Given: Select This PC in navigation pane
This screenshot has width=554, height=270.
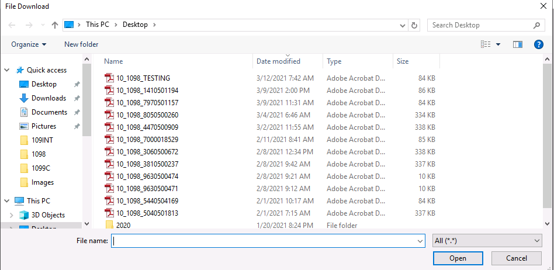Looking at the screenshot, I should 39,200.
